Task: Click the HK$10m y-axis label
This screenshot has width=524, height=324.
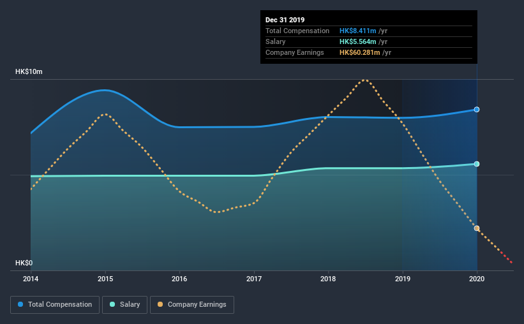Action: [x=29, y=72]
